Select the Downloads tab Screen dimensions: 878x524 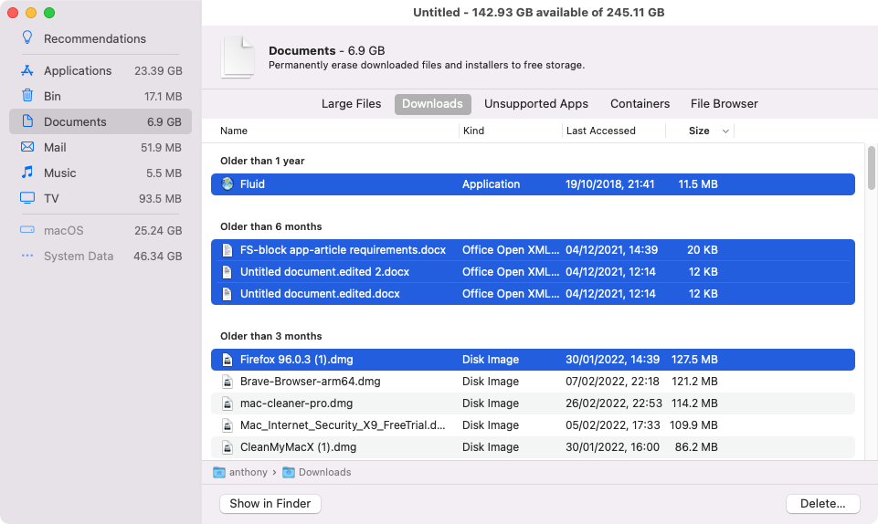tap(432, 103)
